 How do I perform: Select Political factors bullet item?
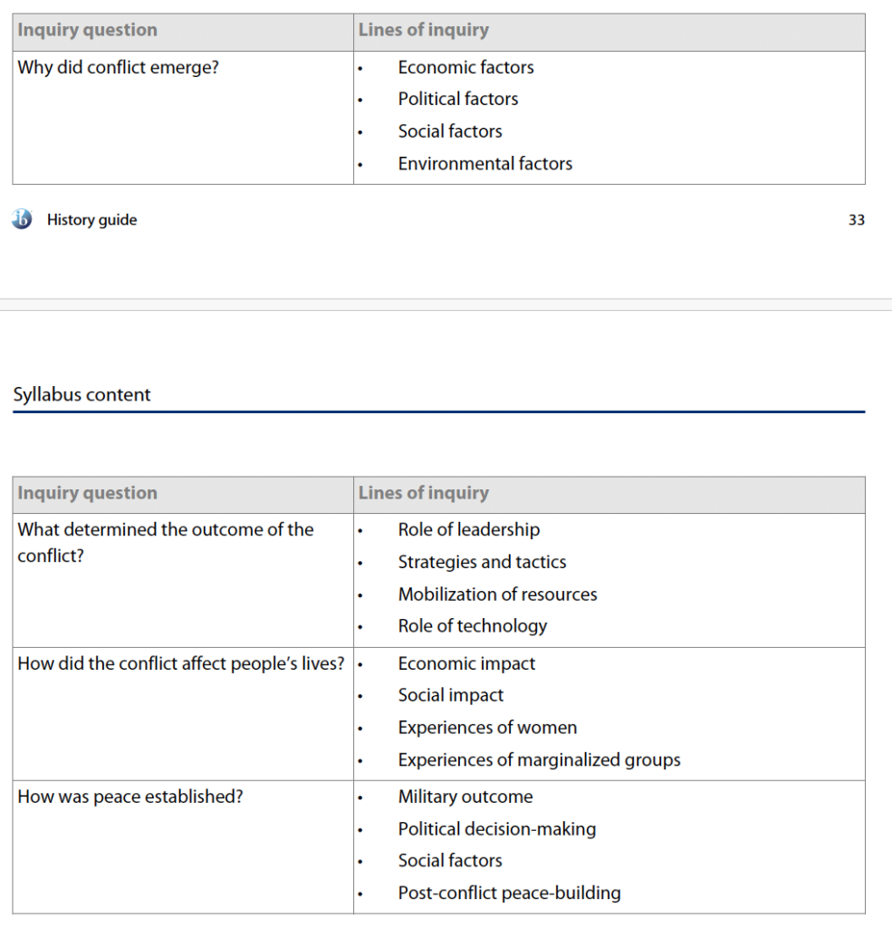[x=458, y=99]
